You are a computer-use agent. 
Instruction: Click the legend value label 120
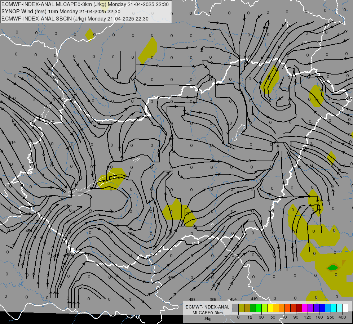point(308,317)
